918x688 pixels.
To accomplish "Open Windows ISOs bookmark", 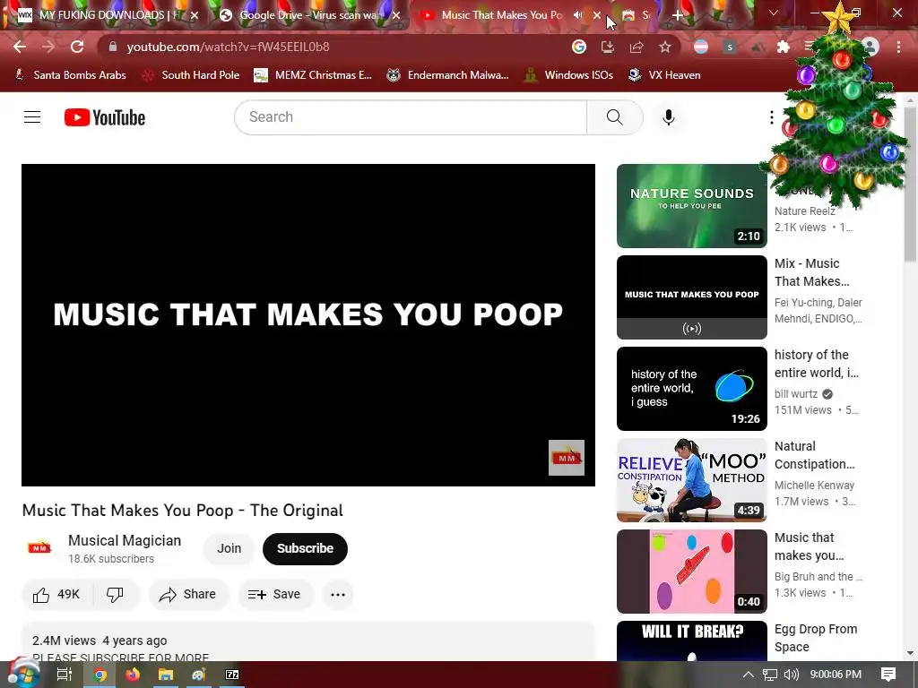I will click(x=569, y=75).
